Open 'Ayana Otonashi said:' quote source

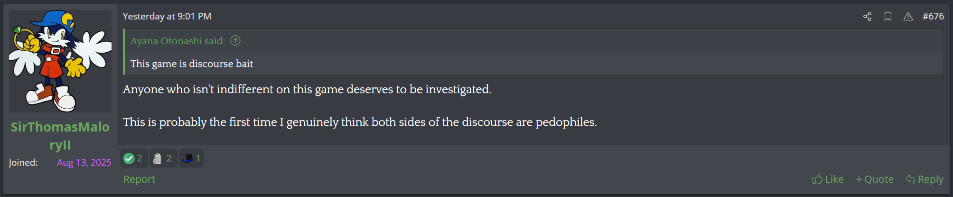[178, 41]
